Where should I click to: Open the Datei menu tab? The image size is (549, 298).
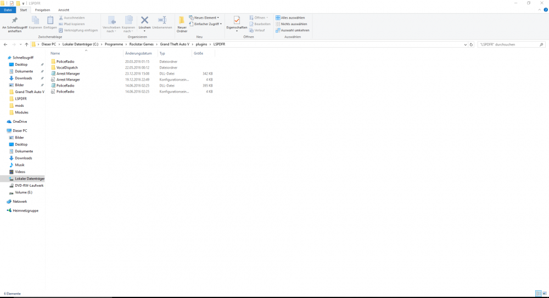pyautogui.click(x=8, y=10)
